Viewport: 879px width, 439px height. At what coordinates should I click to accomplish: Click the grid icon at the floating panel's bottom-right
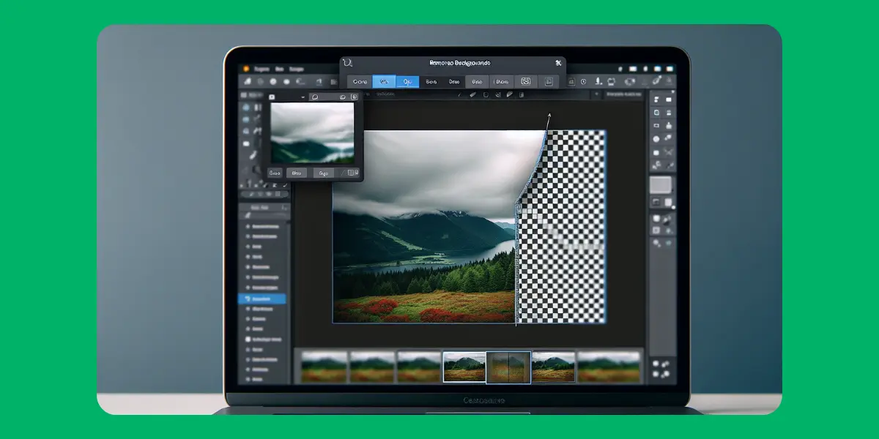[353, 173]
